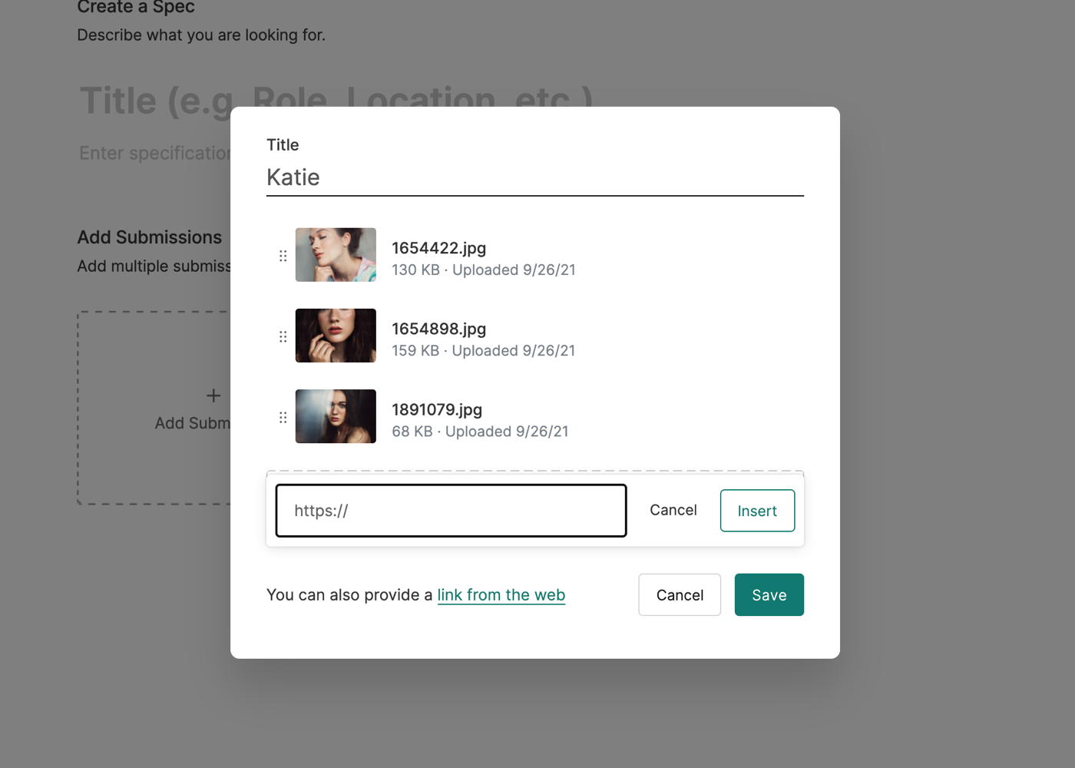The height and width of the screenshot is (768, 1075).
Task: Click drag handle beside 1654422.jpg
Action: [x=283, y=256]
